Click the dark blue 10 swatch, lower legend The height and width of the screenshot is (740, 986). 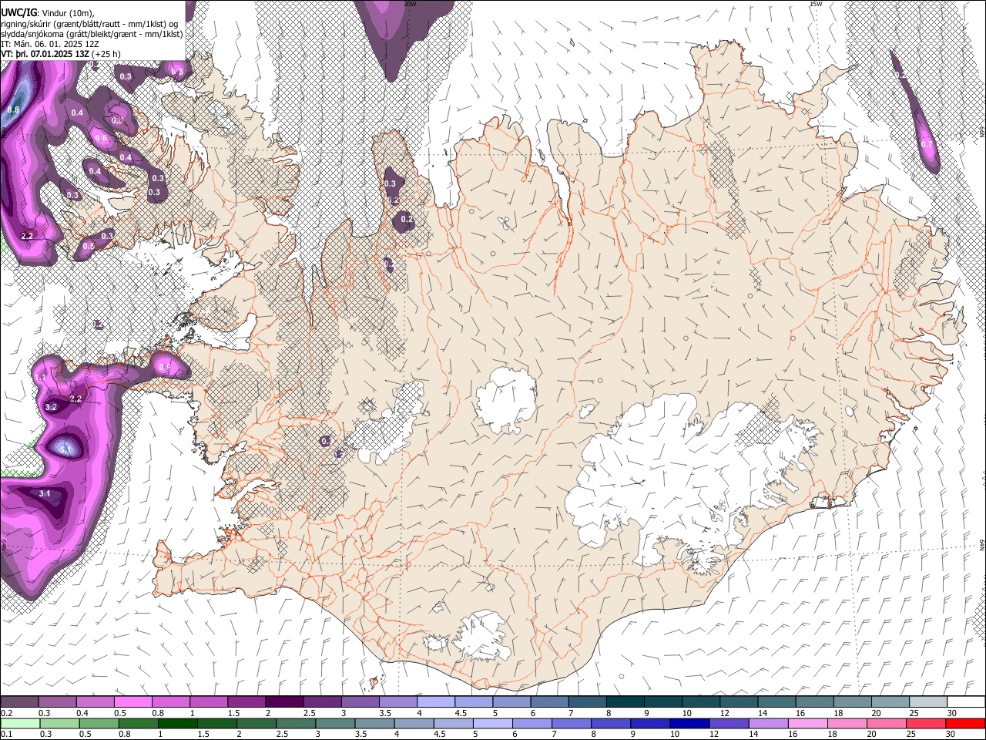(x=689, y=723)
